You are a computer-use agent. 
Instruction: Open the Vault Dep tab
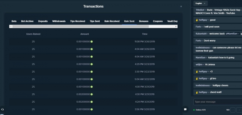click(x=172, y=21)
